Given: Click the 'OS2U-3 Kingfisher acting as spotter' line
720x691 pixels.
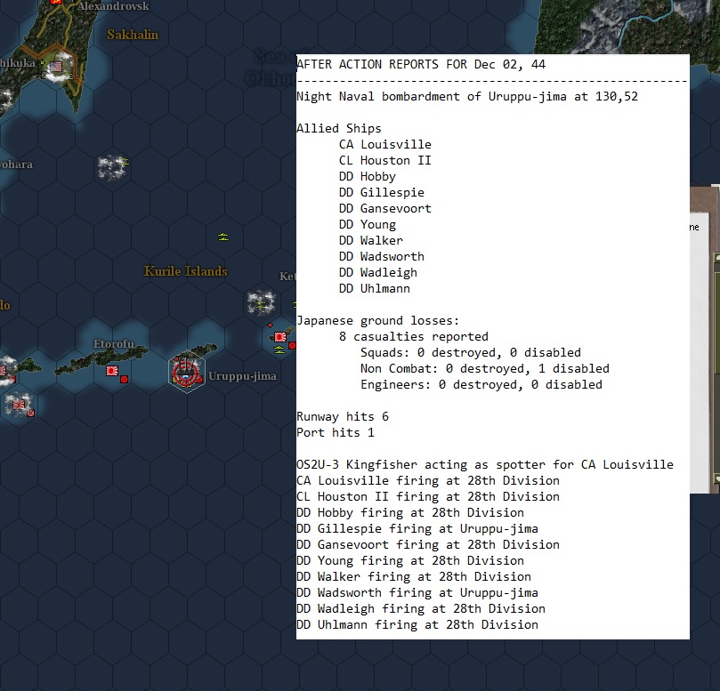Looking at the screenshot, I should (x=485, y=465).
